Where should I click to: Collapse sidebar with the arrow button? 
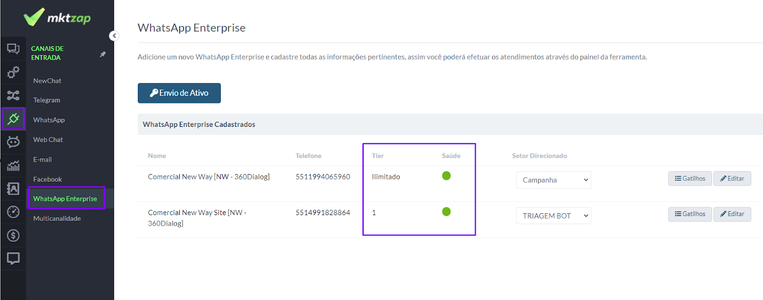point(114,36)
